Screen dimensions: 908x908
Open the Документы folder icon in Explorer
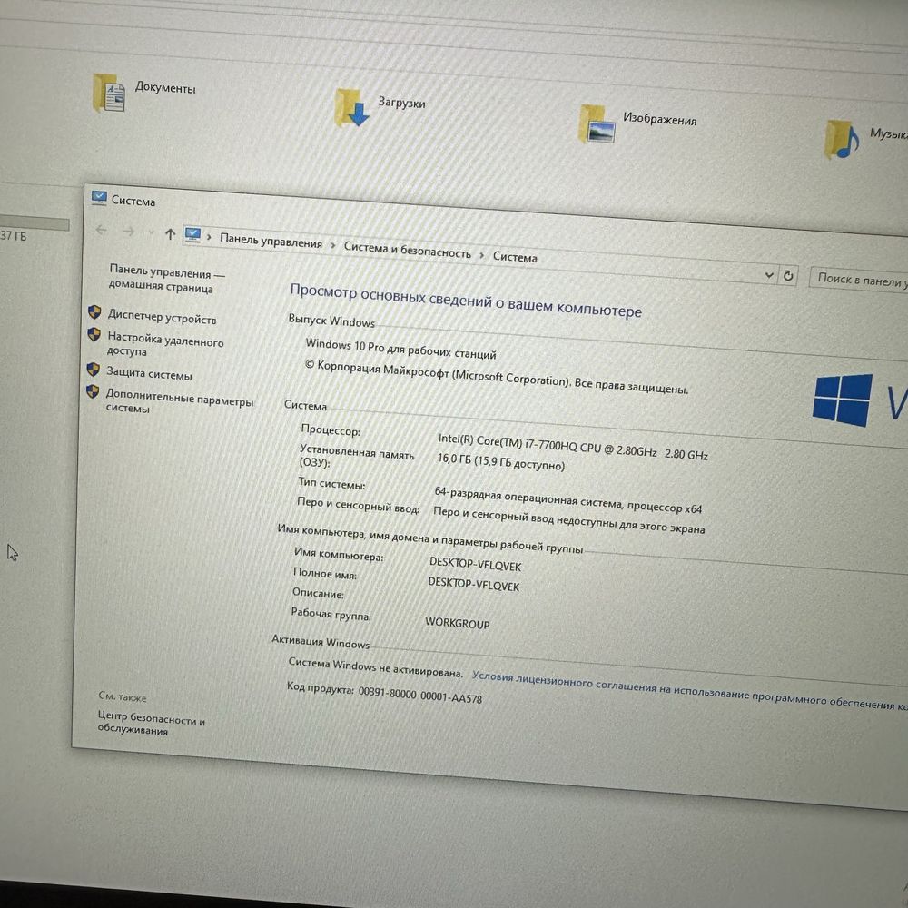pyautogui.click(x=109, y=93)
